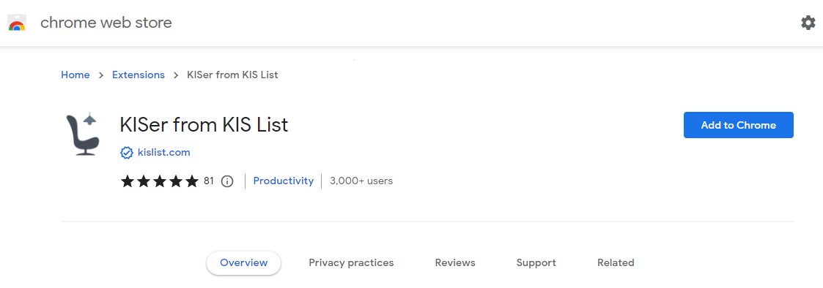Switch to the Privacy practices tab
Viewport: 823px width, 288px height.
pyautogui.click(x=351, y=263)
